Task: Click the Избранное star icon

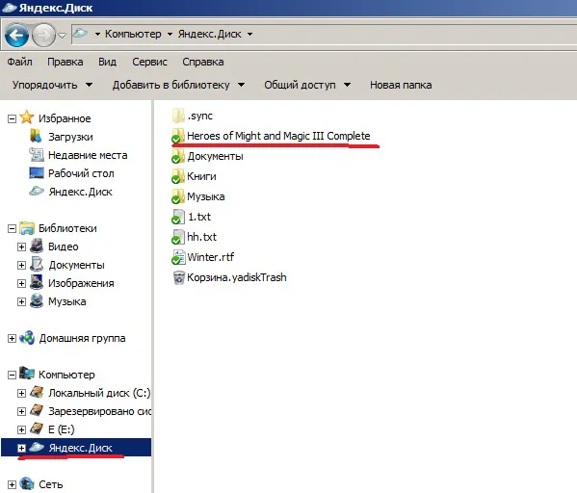Action: (27, 117)
